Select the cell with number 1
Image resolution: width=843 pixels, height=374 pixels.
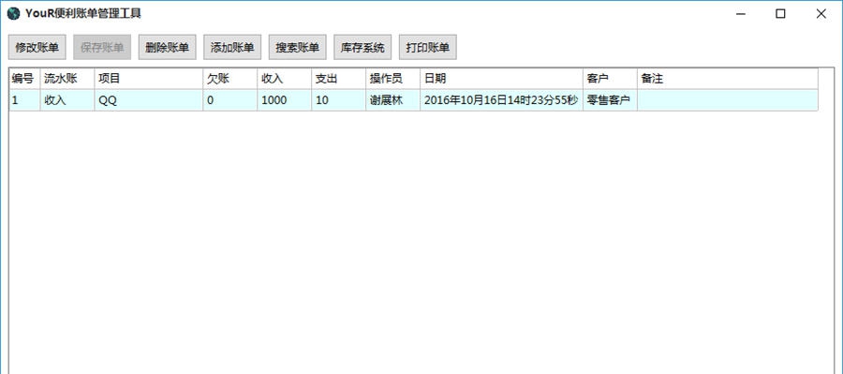pyautogui.click(x=24, y=100)
